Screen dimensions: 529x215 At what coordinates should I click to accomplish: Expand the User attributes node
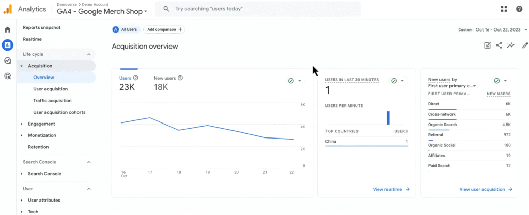[21, 200]
